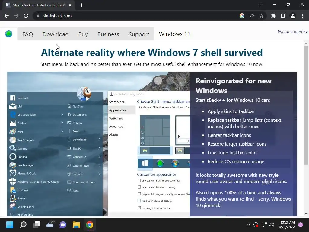Check Hide user account picture
Screen dimensions: 309x232
click(139, 201)
